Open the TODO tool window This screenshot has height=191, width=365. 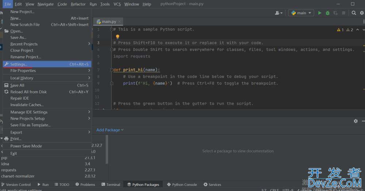tap(62, 184)
